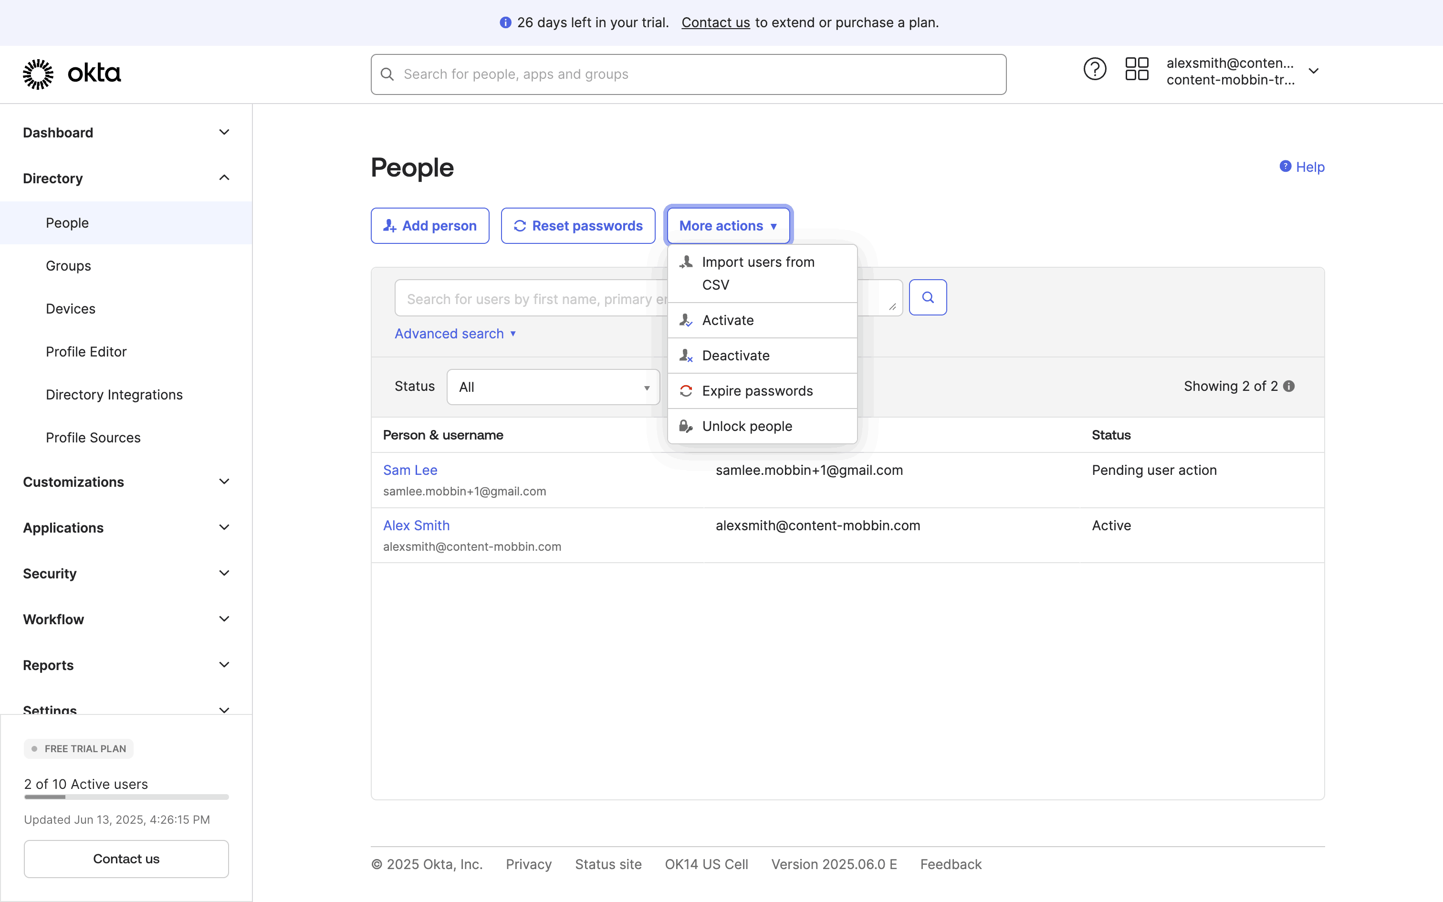Screen dimensions: 1443x902
Task: Click the Add person button
Action: pos(430,226)
